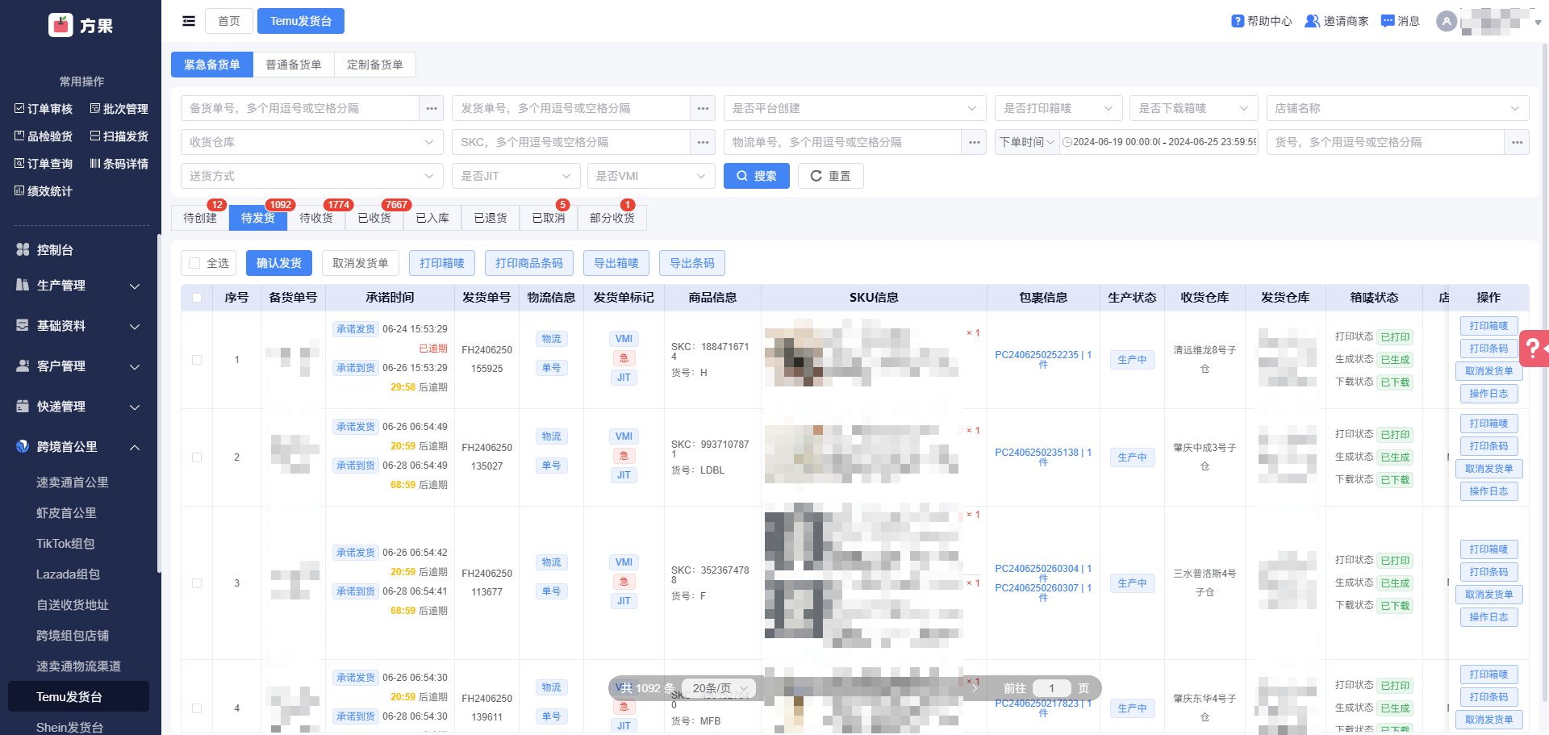The height and width of the screenshot is (735, 1549).
Task: Open the 是否打印箱唛 dropdown
Action: coord(1058,108)
